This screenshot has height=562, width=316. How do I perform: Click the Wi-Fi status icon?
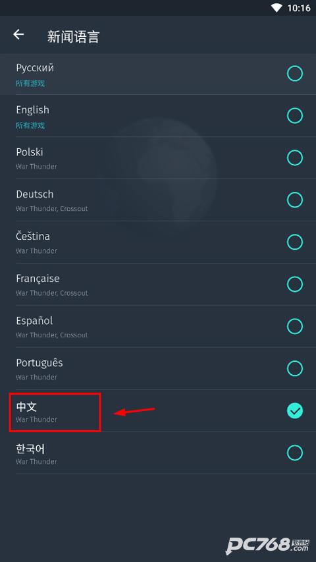(276, 8)
